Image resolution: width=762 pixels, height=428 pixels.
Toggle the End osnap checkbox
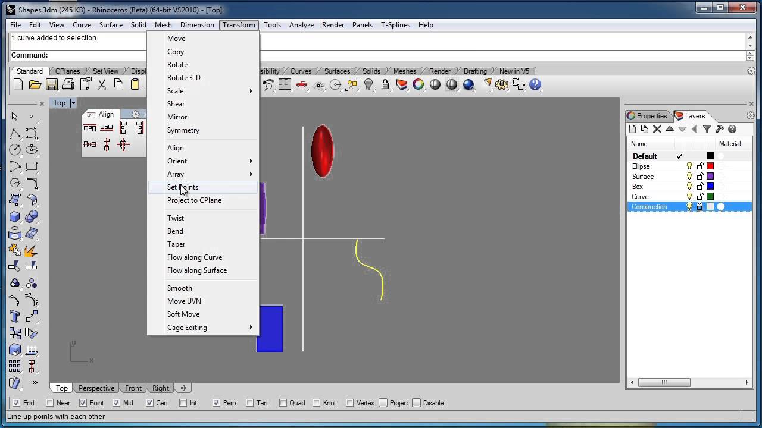click(17, 403)
